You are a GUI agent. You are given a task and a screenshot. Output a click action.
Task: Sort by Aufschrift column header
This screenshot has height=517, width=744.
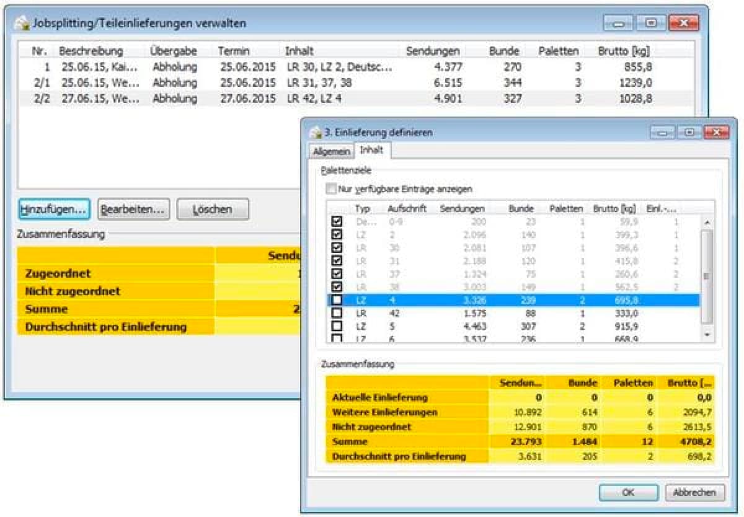(x=407, y=209)
